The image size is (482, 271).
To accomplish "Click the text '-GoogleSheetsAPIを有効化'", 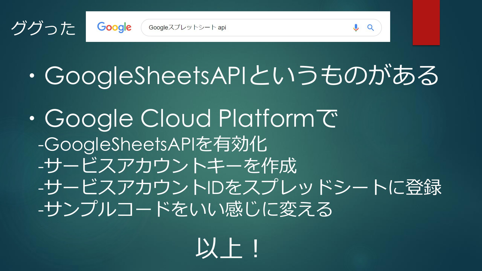I will 153,144.
